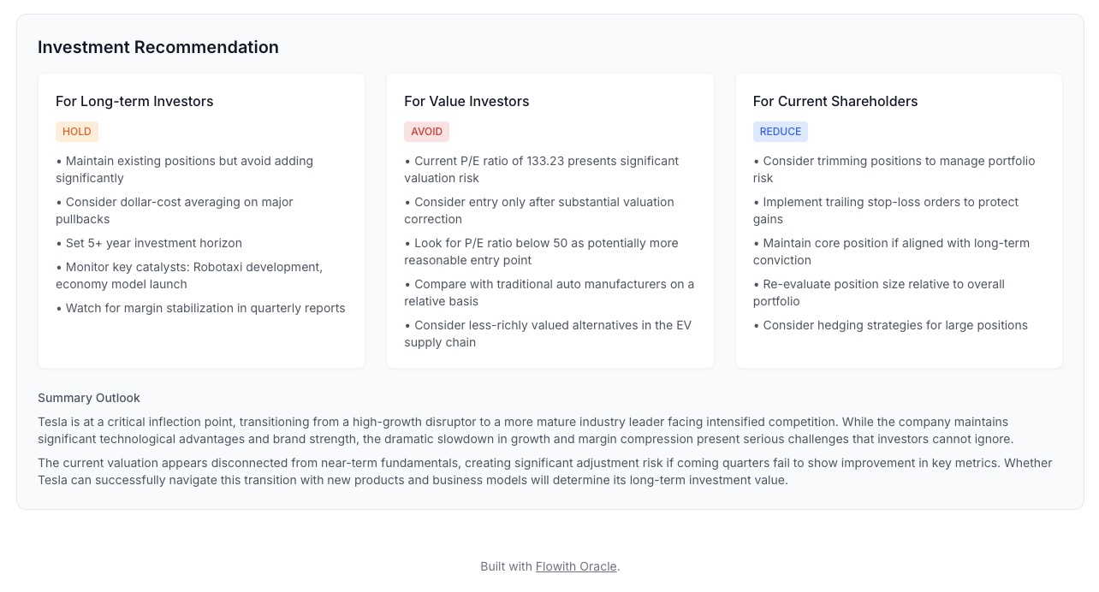Viewport: 1099px width, 592px height.
Task: Click the AVOID recommendation badge
Action: pyautogui.click(x=426, y=132)
